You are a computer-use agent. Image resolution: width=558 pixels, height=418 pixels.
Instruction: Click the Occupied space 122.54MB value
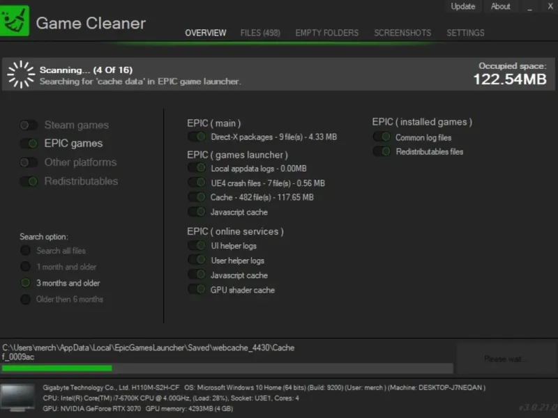(x=510, y=79)
